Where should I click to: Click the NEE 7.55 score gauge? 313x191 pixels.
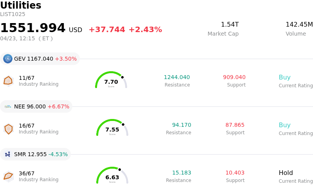(x=112, y=128)
